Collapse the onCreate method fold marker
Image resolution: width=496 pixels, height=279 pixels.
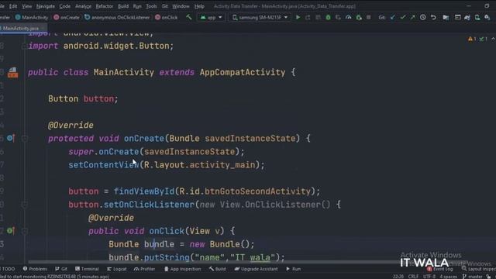(x=24, y=138)
